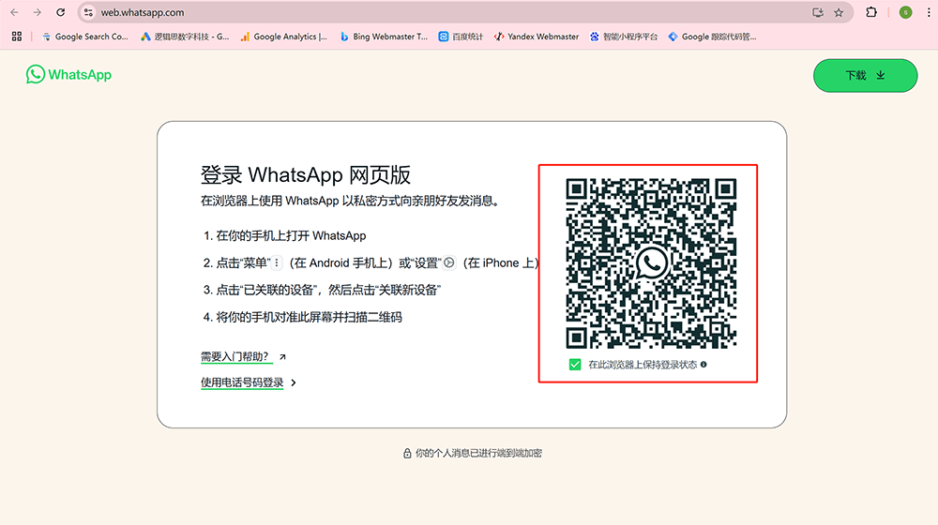
Task: Open the Google 跟踪代码管理 bookmark
Action: pyautogui.click(x=712, y=37)
